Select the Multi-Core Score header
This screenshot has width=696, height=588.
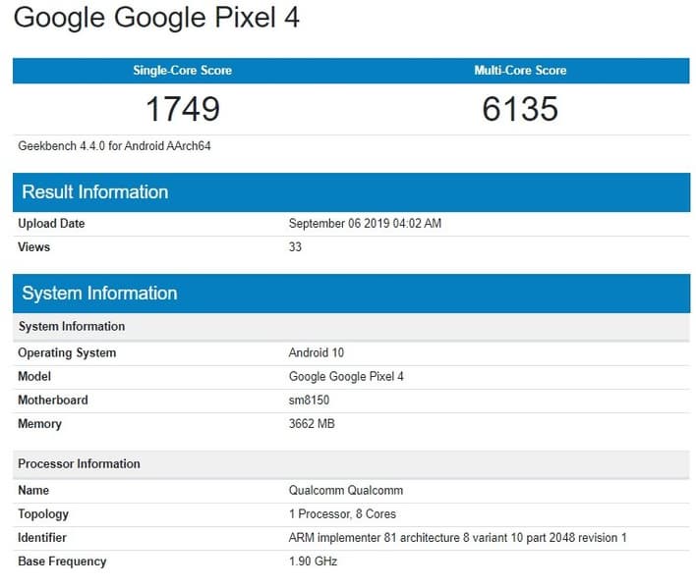520,71
